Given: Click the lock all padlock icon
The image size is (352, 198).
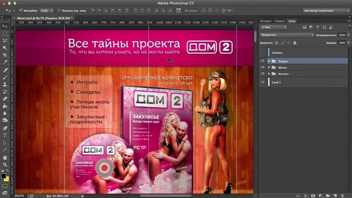Looking at the screenshot, I should [x=295, y=43].
